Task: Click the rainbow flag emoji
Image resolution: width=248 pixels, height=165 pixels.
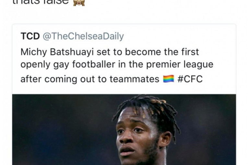Action: click(169, 79)
